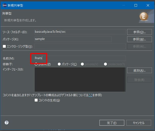Browse for package with 参照(W) button
Screen dimensions: 155x131
[x=139, y=39]
